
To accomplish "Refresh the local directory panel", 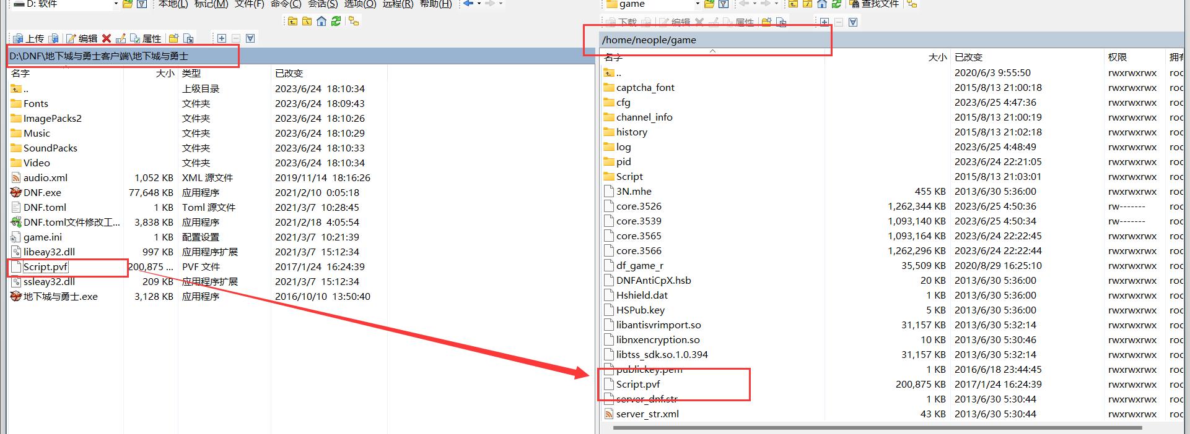I will click(336, 21).
